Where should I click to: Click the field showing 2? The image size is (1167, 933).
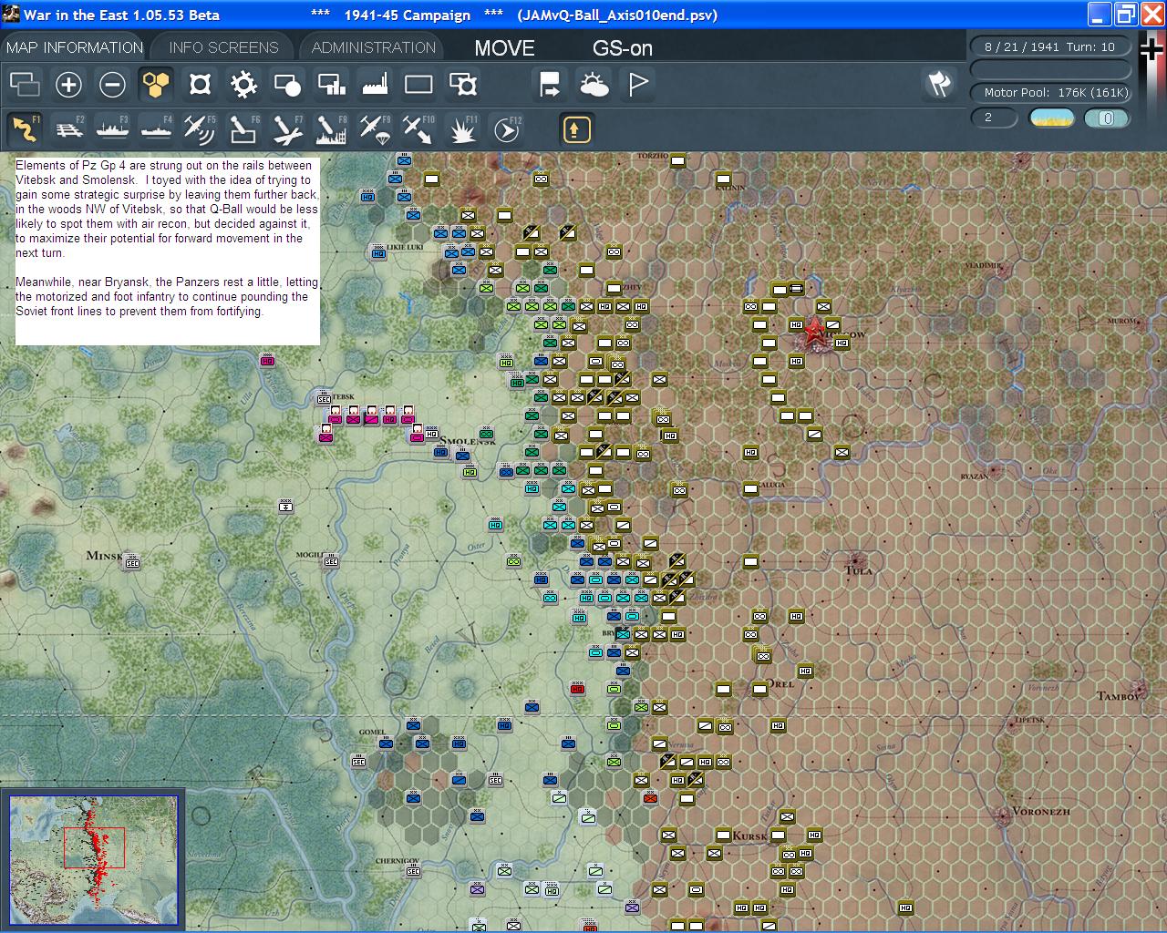click(994, 118)
